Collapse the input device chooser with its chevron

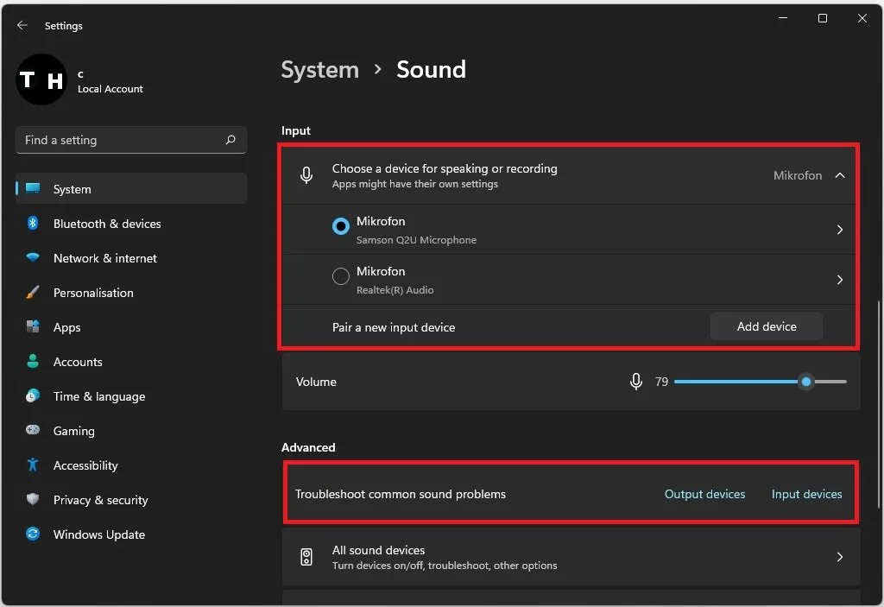[839, 175]
